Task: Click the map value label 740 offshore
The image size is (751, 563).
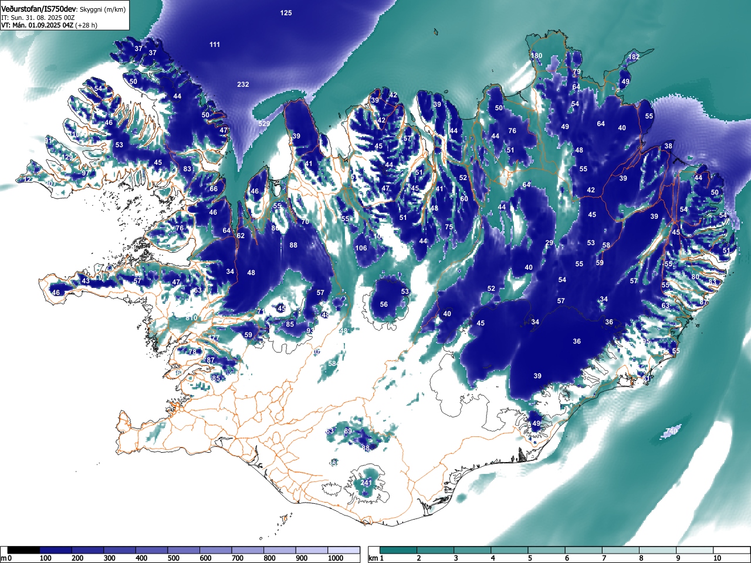Action: tap(672, 431)
